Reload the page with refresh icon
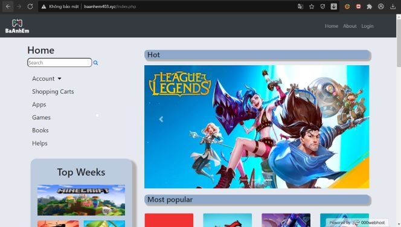The image size is (401, 227). click(30, 7)
